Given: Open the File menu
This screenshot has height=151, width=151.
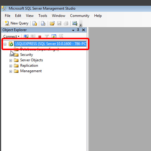Looking at the screenshot, I should [x=8, y=16].
